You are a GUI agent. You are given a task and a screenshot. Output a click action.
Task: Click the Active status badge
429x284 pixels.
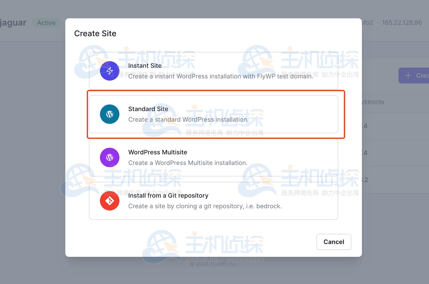pos(46,23)
